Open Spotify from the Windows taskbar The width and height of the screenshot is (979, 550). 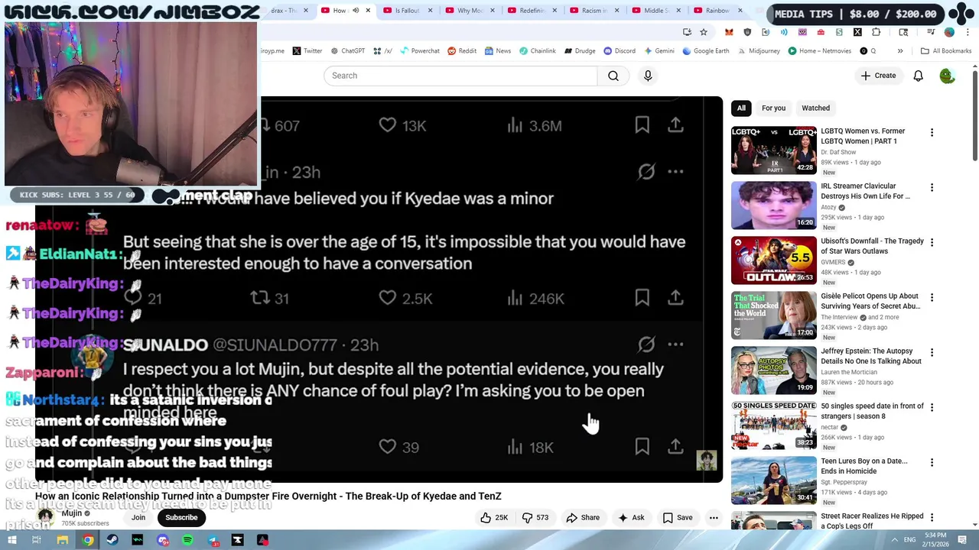(x=187, y=540)
